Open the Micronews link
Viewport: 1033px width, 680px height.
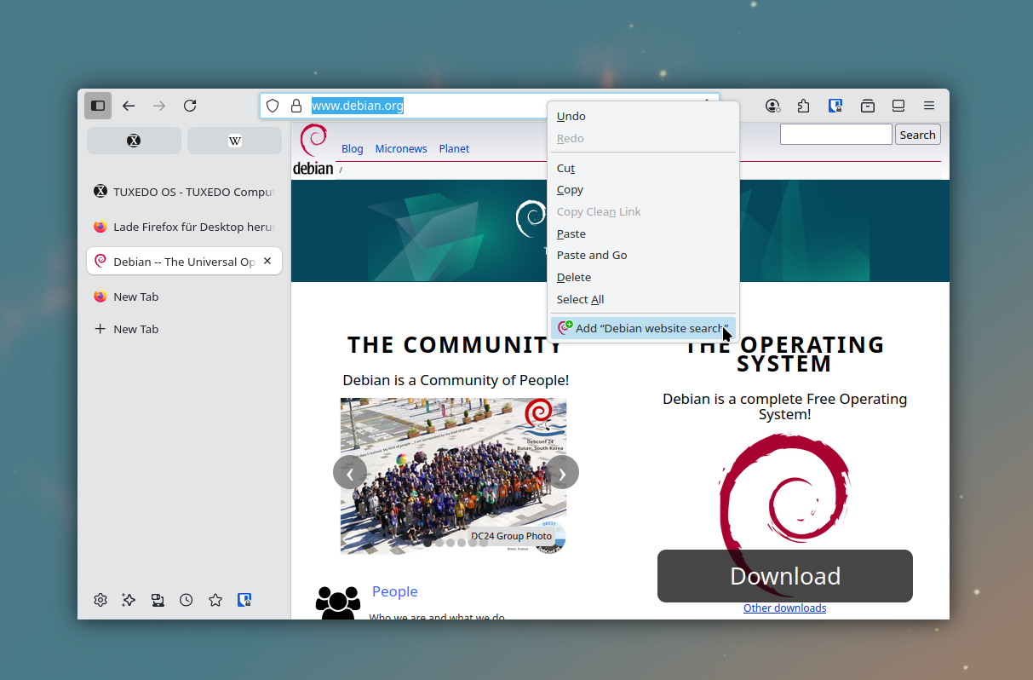click(401, 149)
